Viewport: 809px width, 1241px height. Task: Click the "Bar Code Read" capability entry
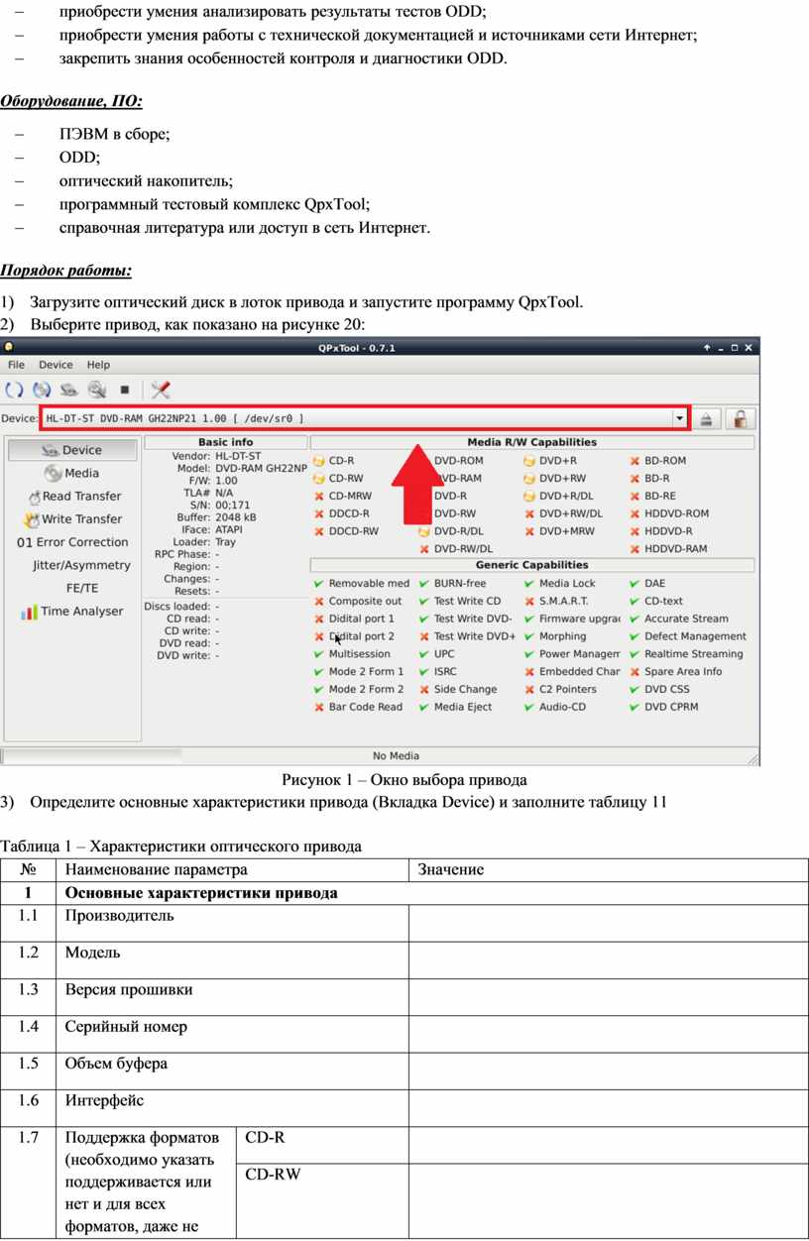(x=358, y=707)
